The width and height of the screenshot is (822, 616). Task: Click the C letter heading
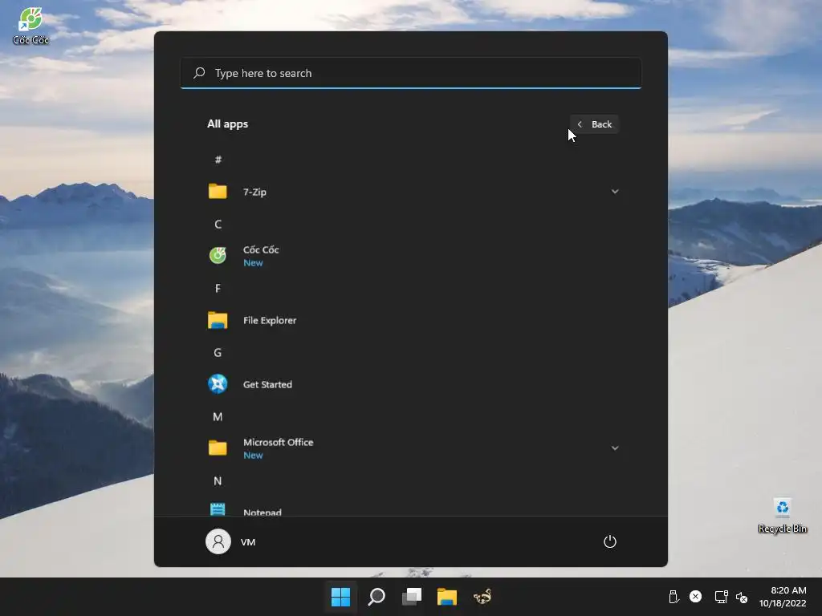(x=218, y=225)
